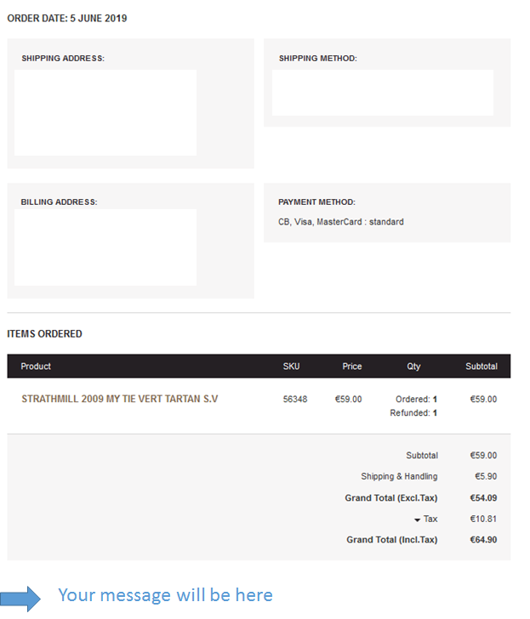This screenshot has width=530, height=619.
Task: Click the Tax amount €10.81
Action: click(x=483, y=519)
